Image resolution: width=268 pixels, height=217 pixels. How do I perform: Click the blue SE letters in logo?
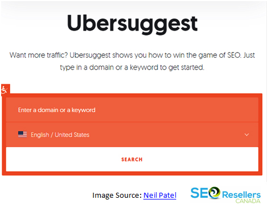199,193
